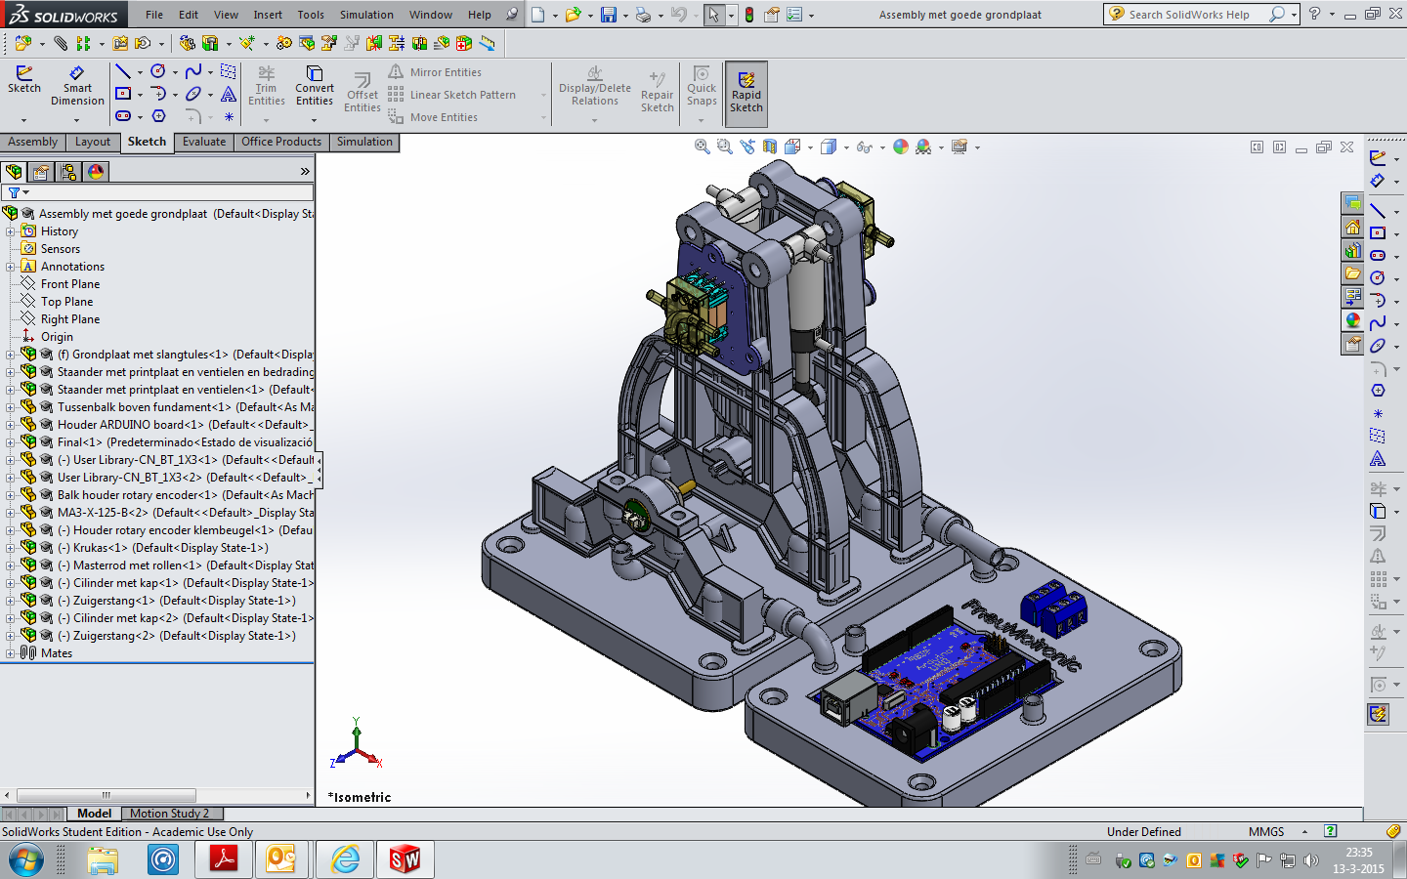
Task: Click the Convert Entities icon
Action: click(x=315, y=87)
